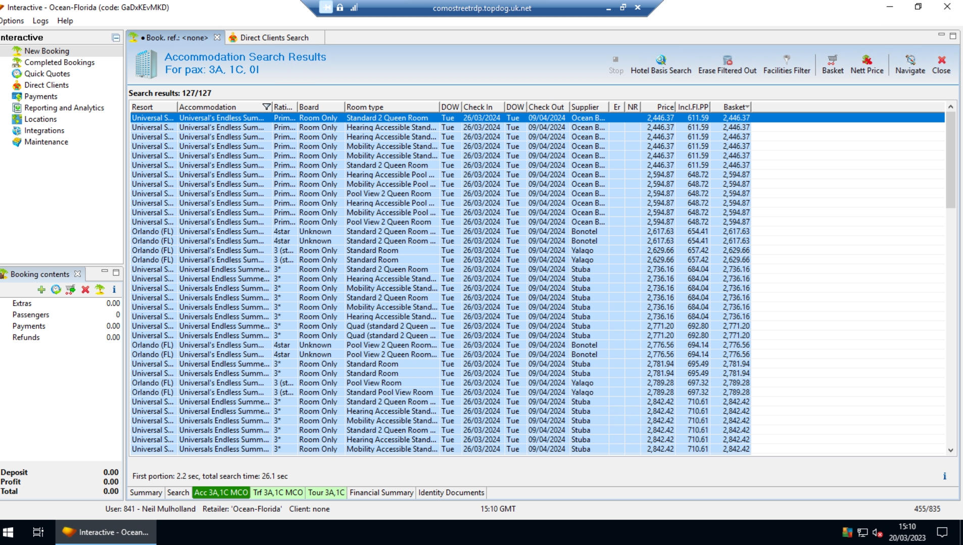Open Completed Bookings
963x545 pixels.
[59, 62]
